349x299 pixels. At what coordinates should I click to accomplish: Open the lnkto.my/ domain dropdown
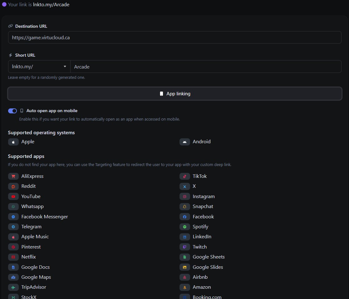(x=39, y=66)
